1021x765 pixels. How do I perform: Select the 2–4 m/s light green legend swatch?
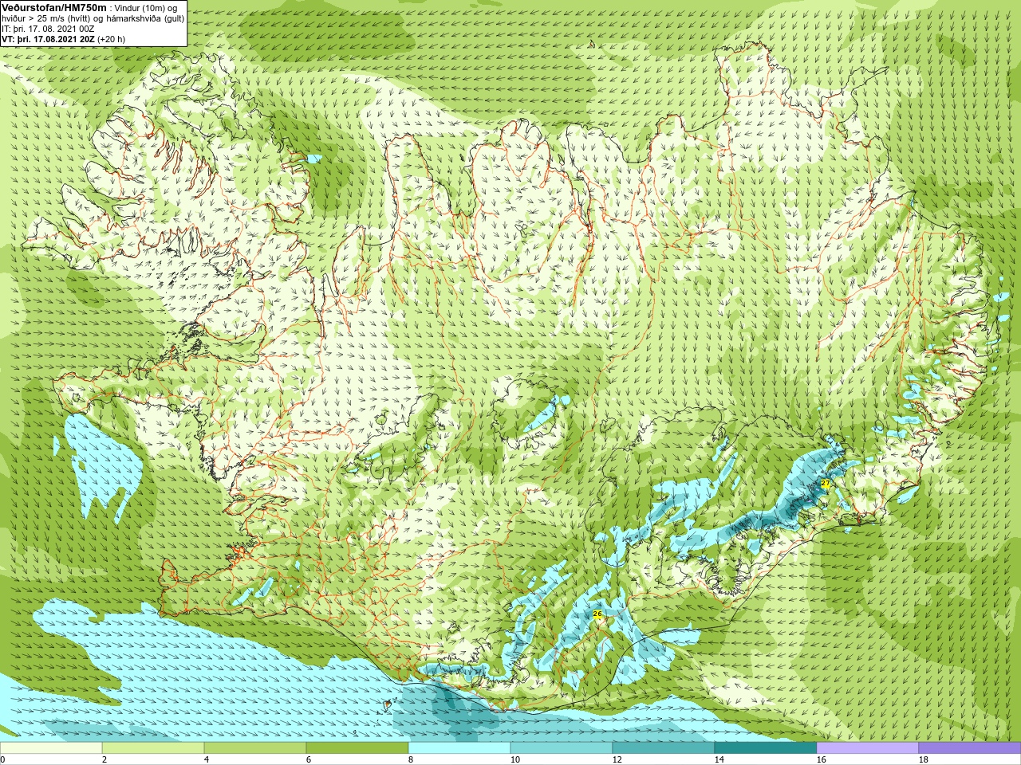[x=153, y=748]
